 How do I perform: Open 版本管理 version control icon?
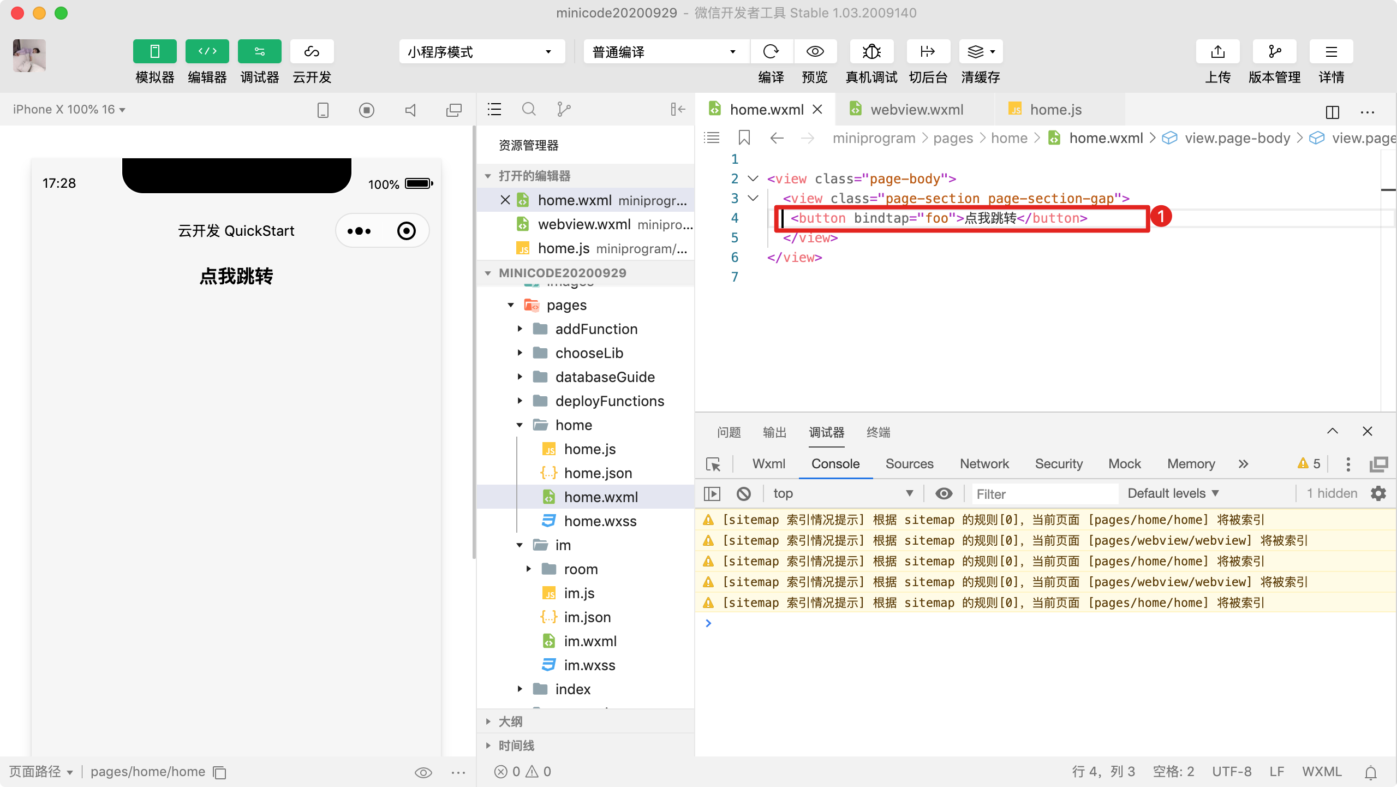tap(1274, 52)
